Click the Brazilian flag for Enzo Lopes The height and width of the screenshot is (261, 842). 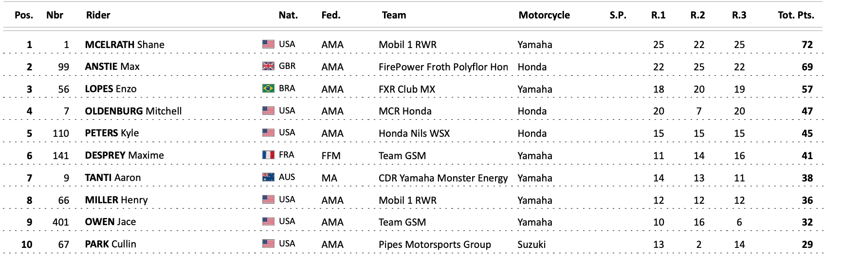pyautogui.click(x=268, y=88)
